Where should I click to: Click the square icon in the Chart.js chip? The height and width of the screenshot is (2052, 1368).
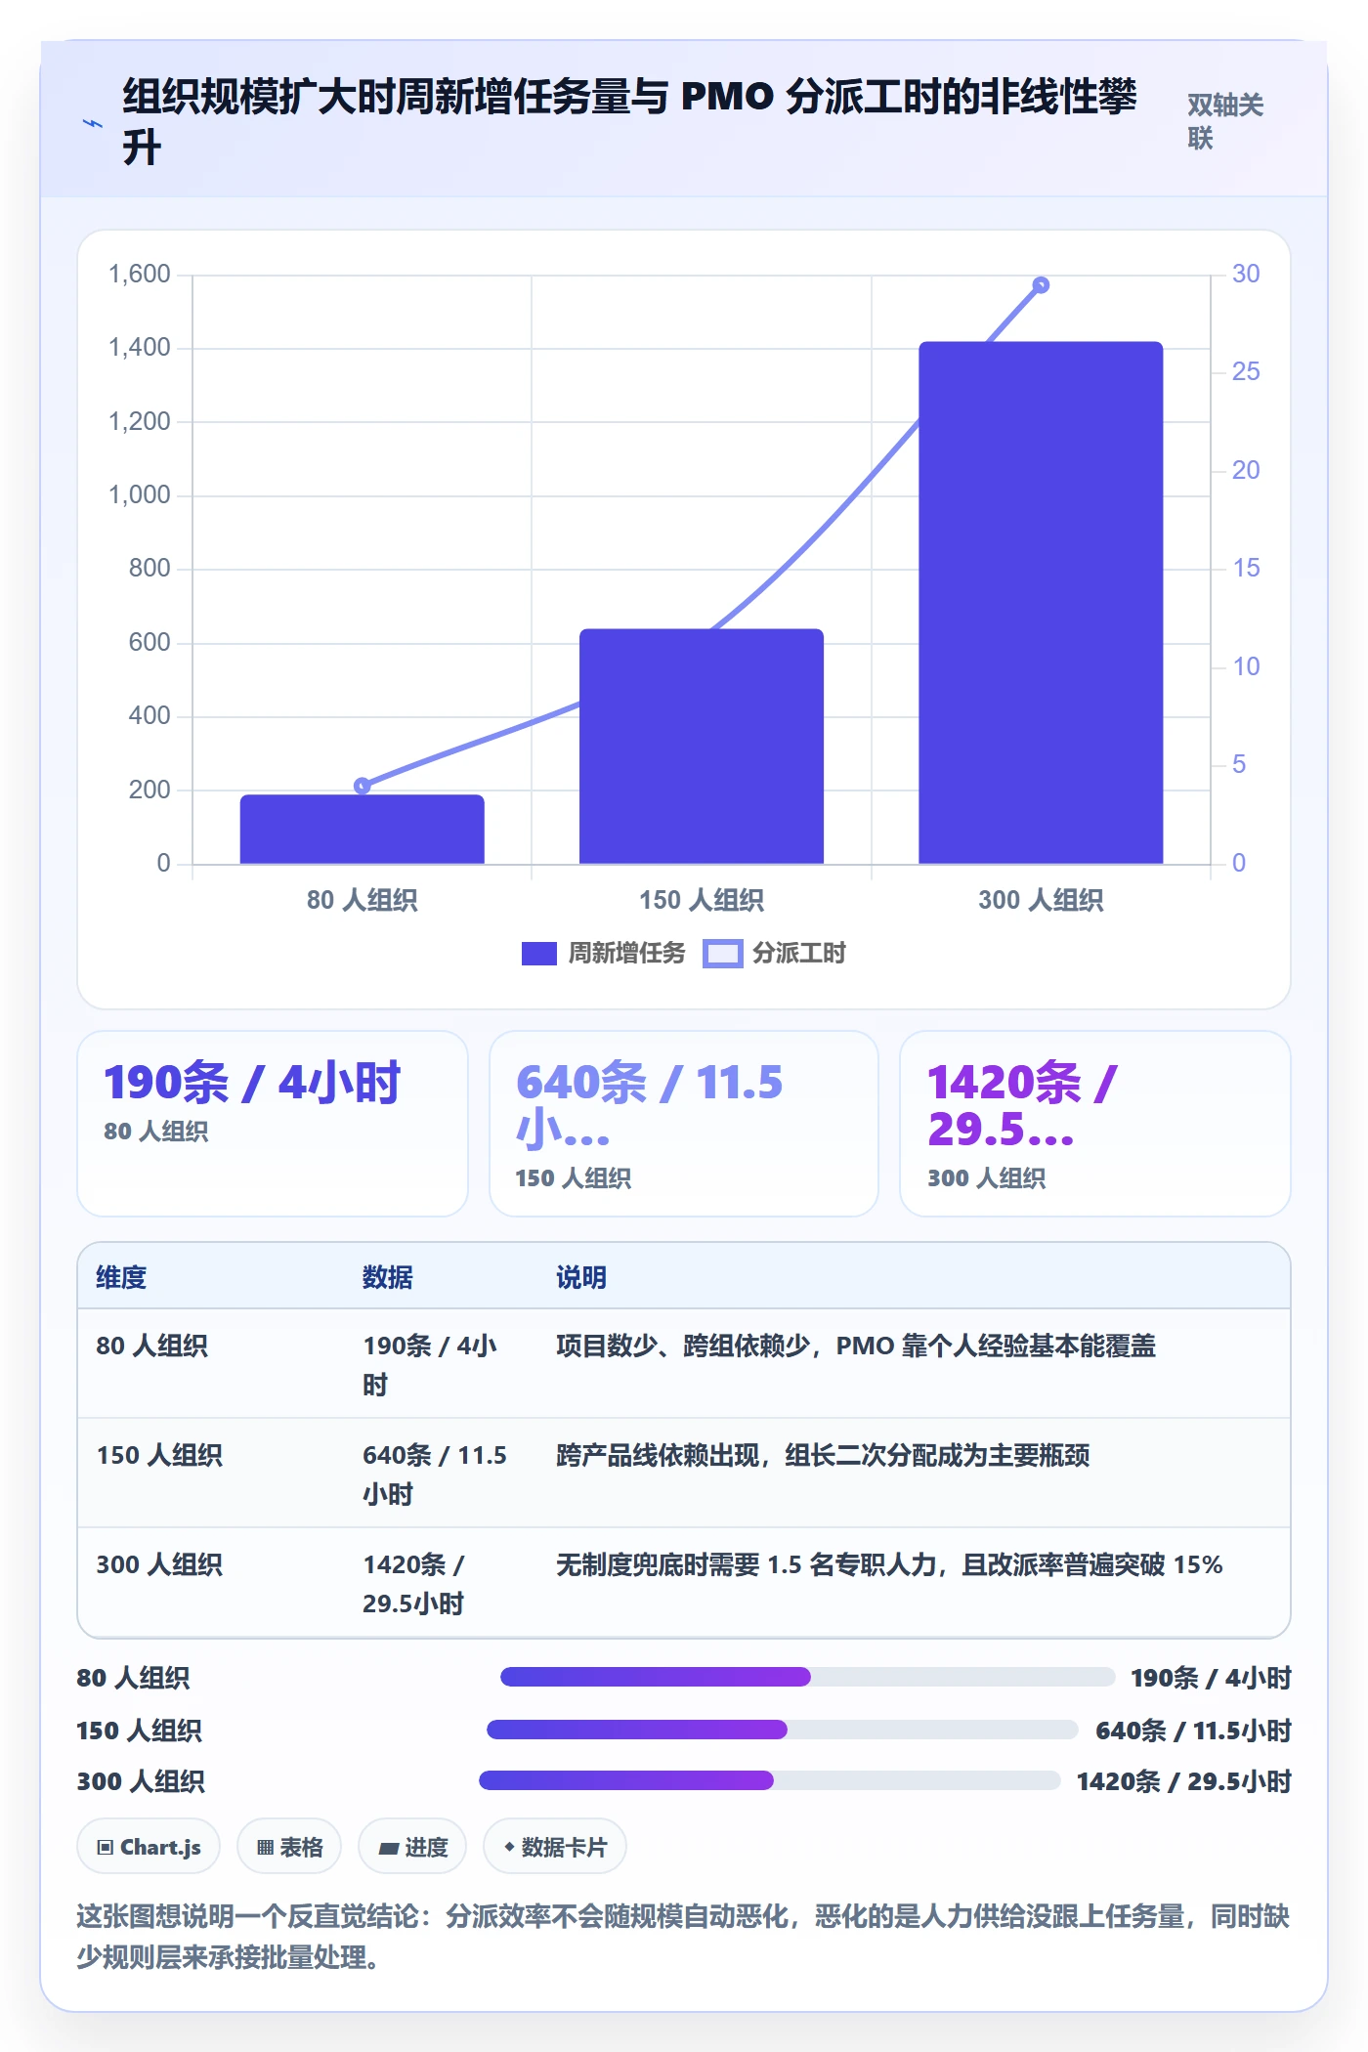(106, 1847)
